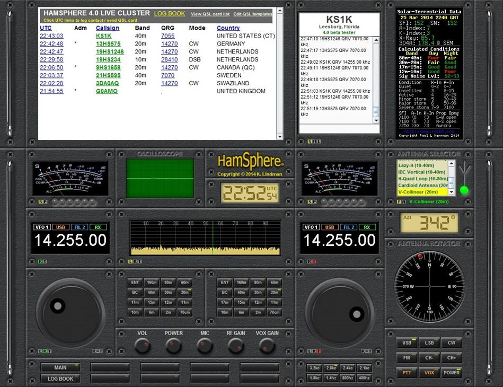The height and width of the screenshot is (387, 503).
Task: Select the 400hz filter button
Action: 365,378
